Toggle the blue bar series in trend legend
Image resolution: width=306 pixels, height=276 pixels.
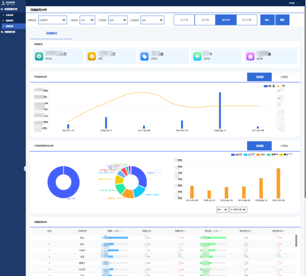pyautogui.click(x=269, y=86)
